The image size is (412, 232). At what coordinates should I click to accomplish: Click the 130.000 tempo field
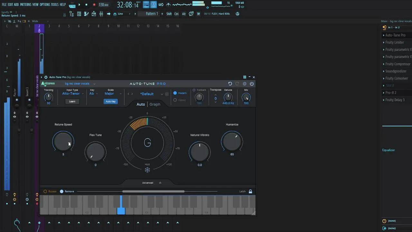pos(104,5)
